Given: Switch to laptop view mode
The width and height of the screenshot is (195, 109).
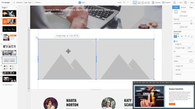Looking at the screenshot, I should [x=139, y=3].
